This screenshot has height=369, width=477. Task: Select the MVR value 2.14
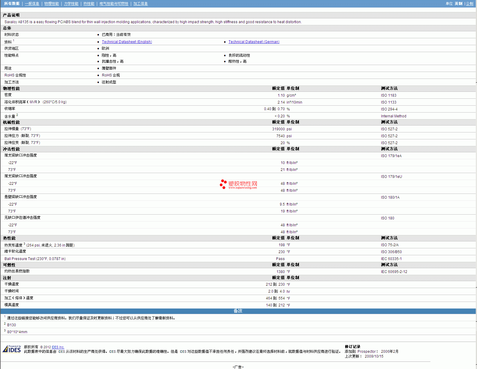tap(281, 102)
